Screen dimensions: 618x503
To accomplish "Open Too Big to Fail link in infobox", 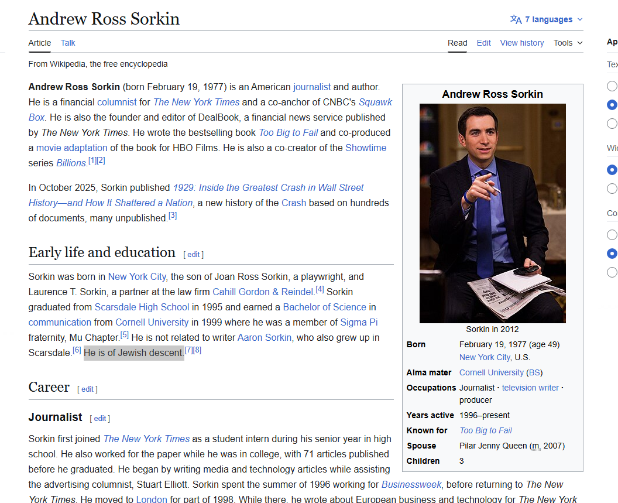I will pyautogui.click(x=486, y=431).
